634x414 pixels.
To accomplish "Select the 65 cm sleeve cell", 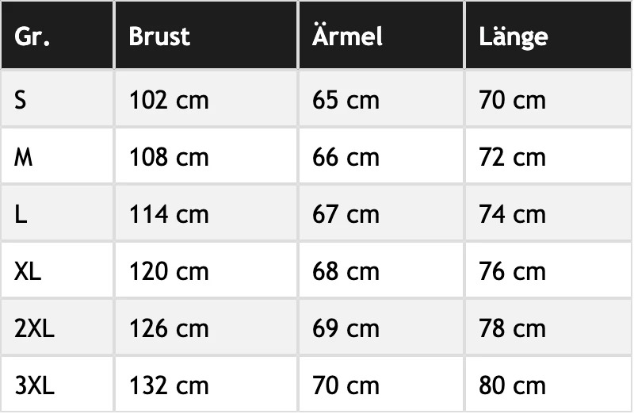I will click(x=346, y=100).
